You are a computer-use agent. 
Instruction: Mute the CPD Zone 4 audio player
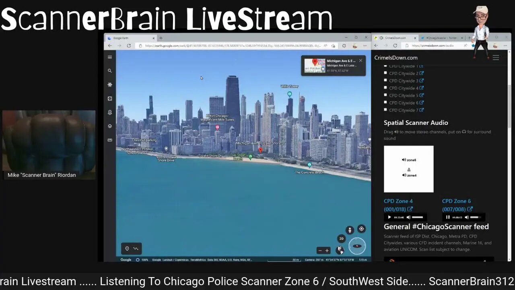coord(408,217)
